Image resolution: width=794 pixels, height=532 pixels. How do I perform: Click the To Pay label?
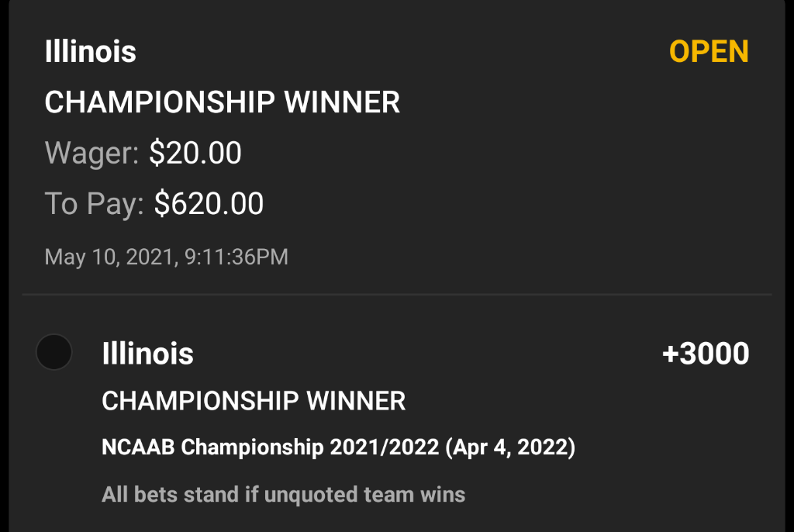click(x=94, y=203)
